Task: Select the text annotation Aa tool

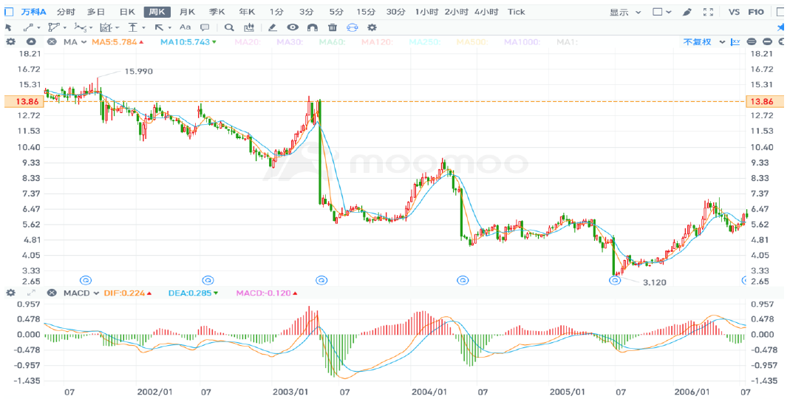Action: [x=185, y=27]
